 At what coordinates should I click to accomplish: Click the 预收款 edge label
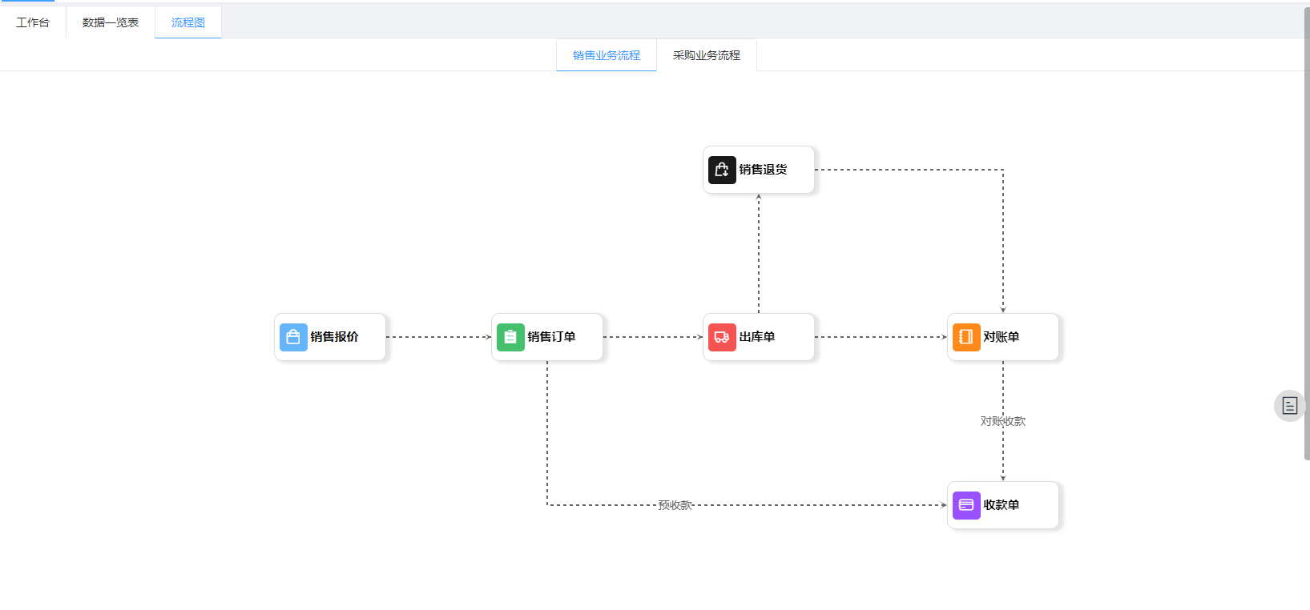click(675, 505)
